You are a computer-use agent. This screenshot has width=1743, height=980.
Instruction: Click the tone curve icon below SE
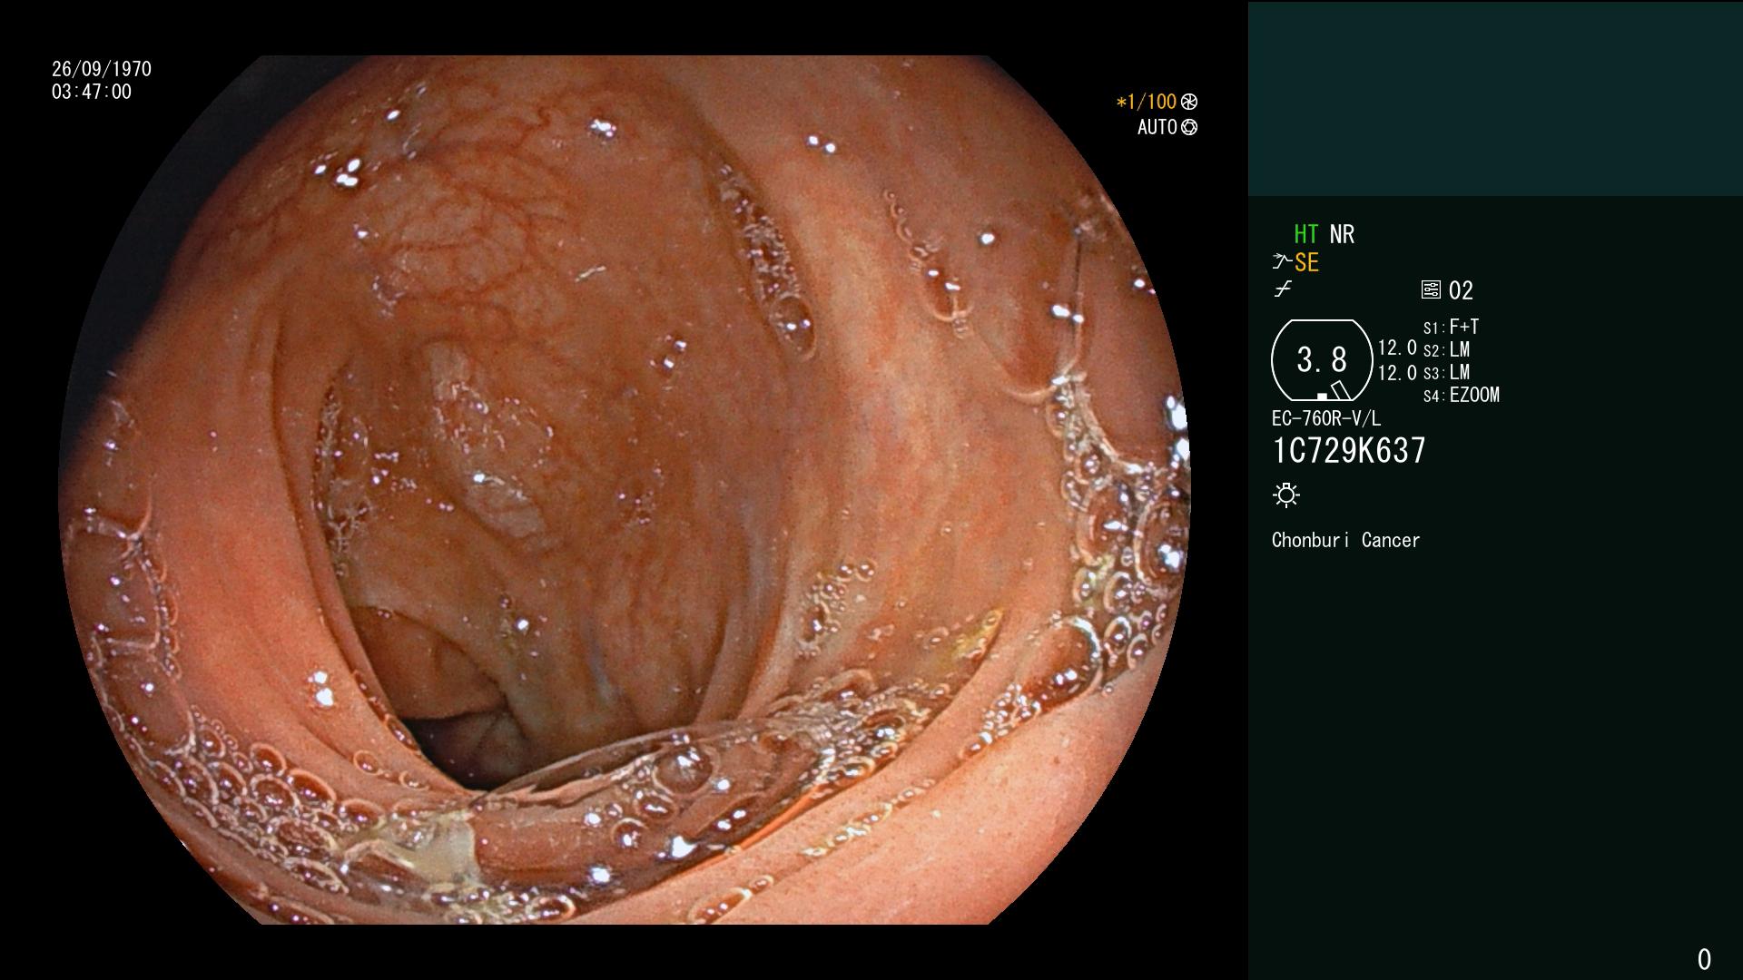point(1283,289)
